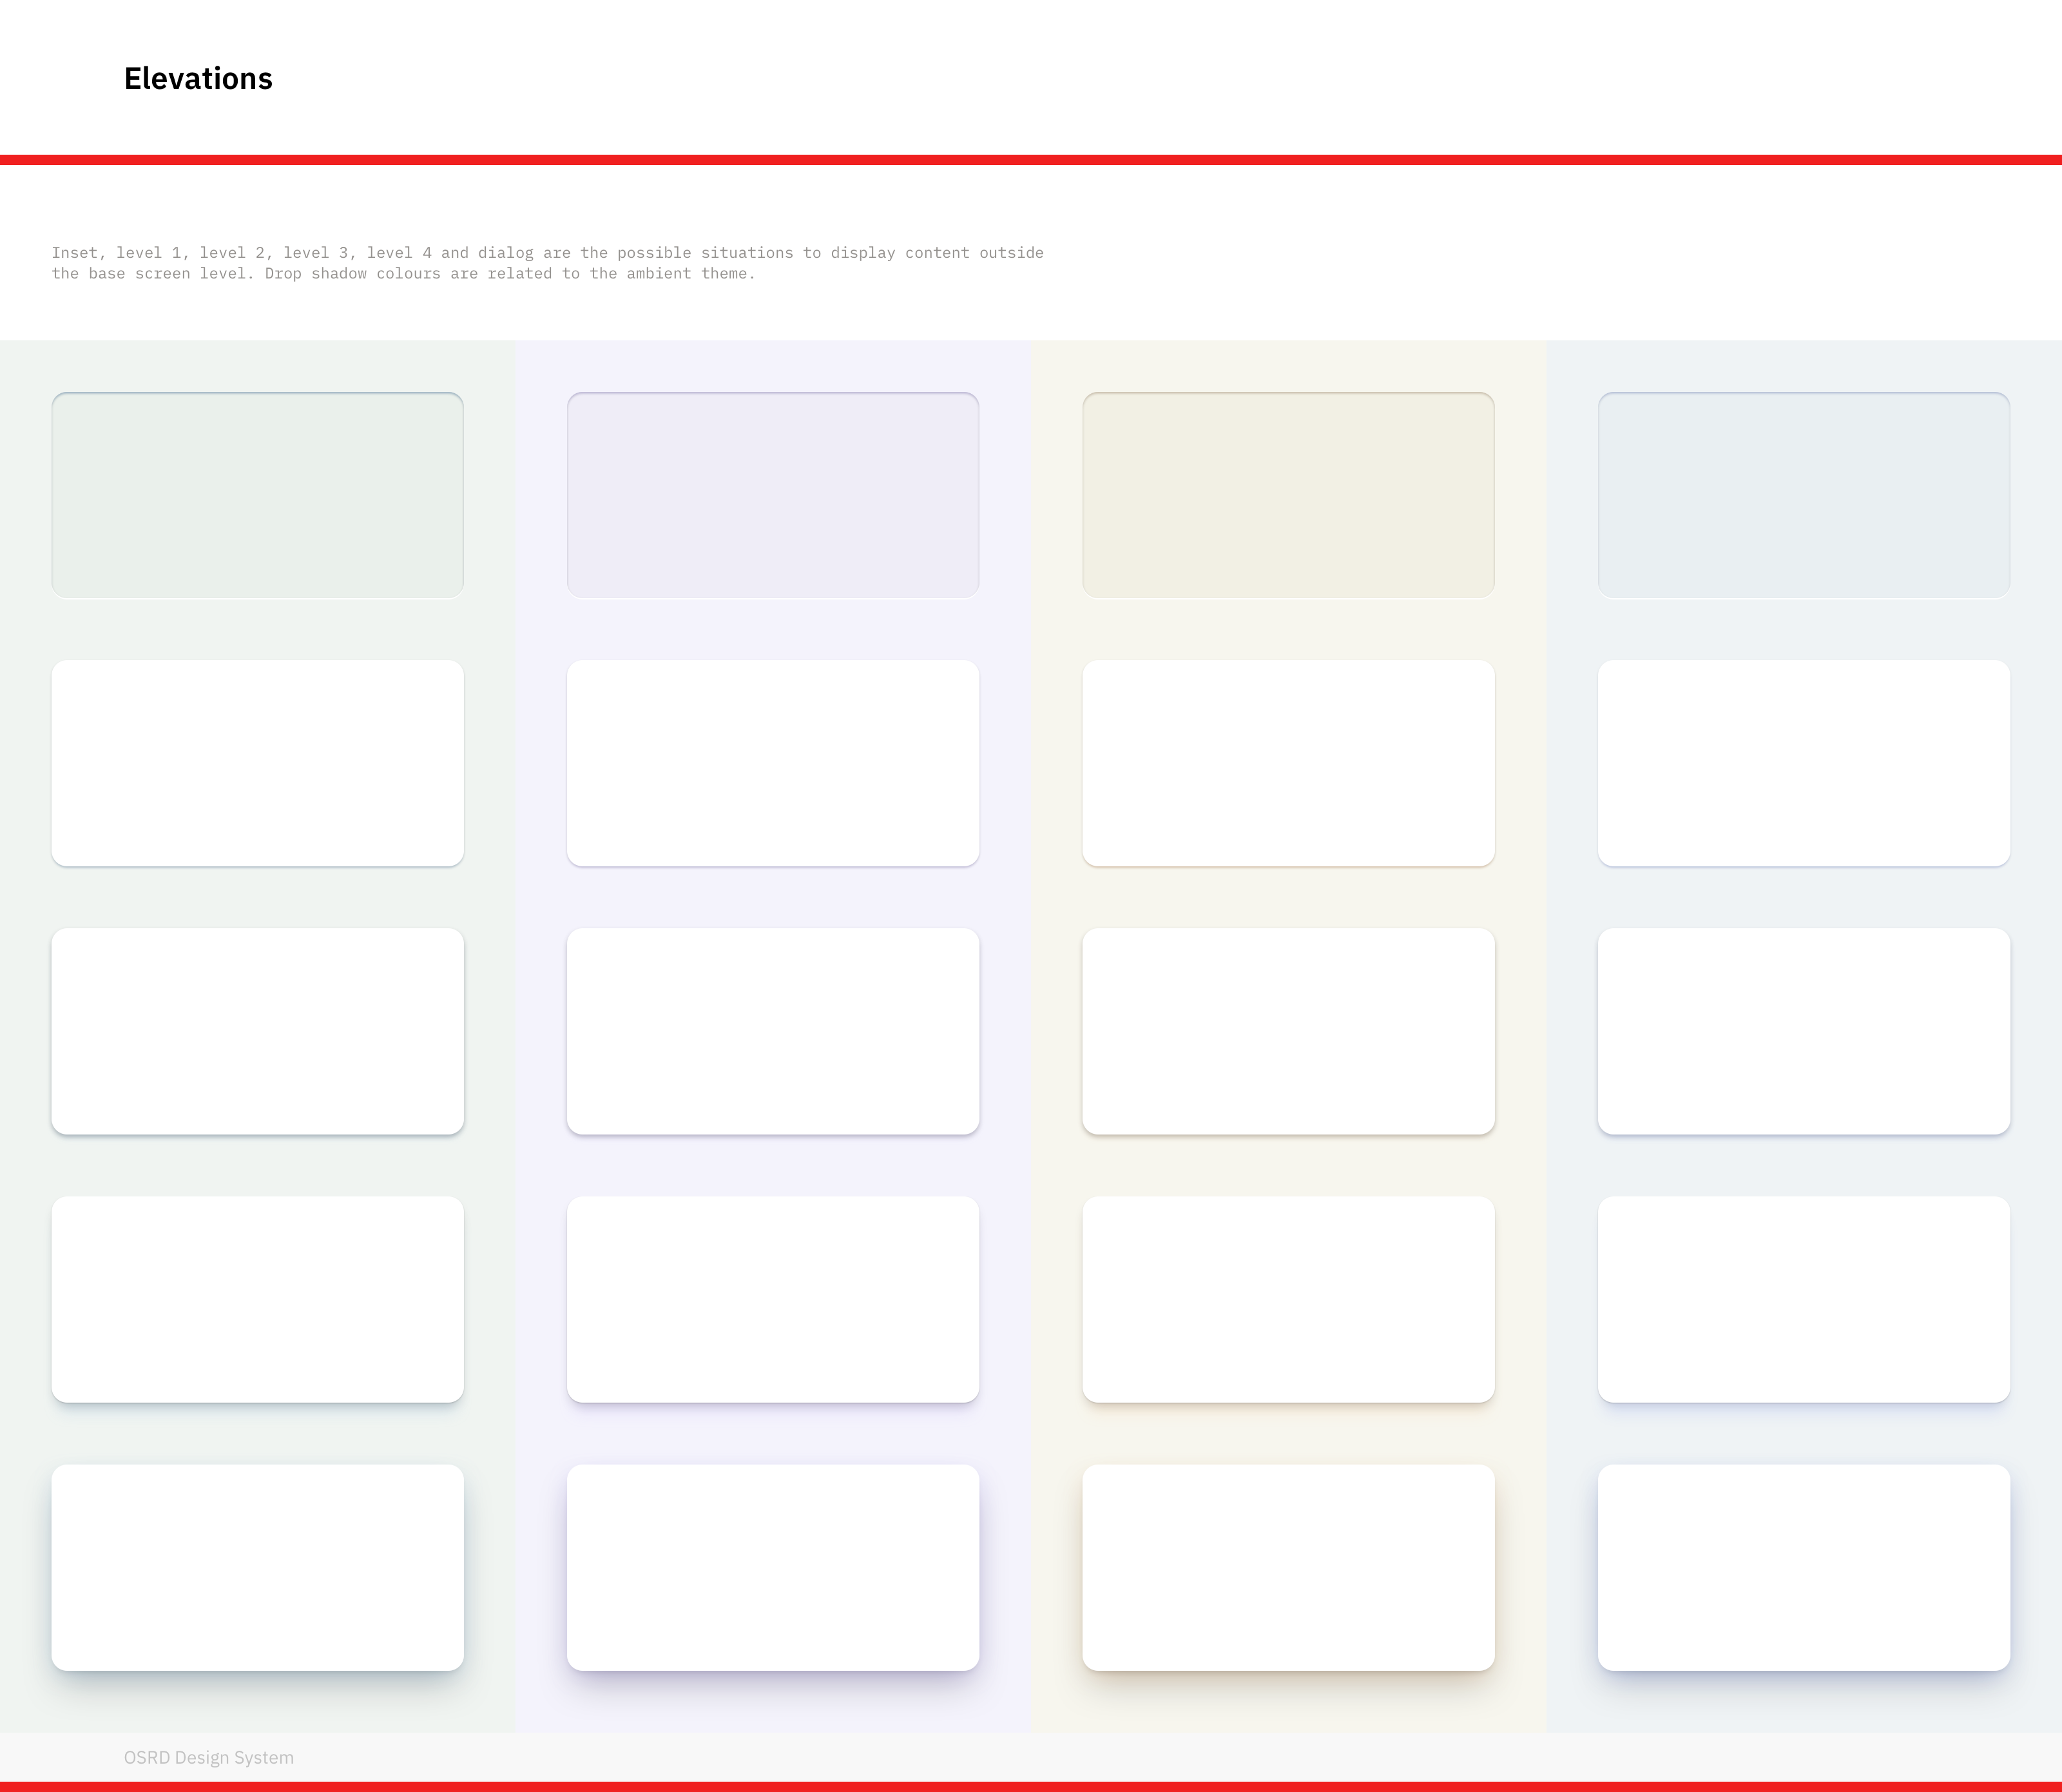
Task: Click the Elevations page title
Action: pos(198,78)
